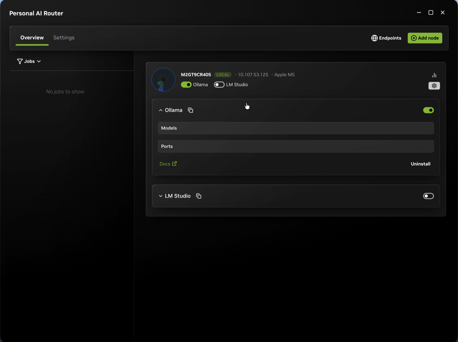This screenshot has width=458, height=342.
Task: Open node settings gear button
Action: tap(434, 86)
